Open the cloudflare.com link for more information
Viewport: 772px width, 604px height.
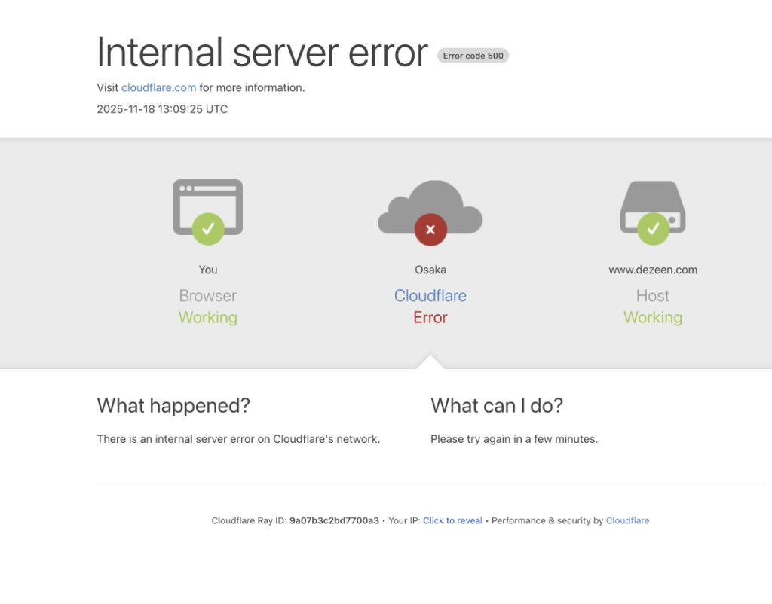click(x=158, y=87)
